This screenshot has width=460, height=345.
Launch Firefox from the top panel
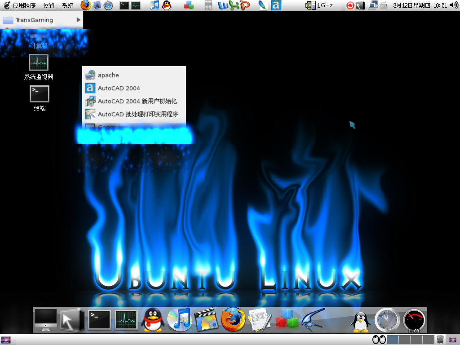coord(86,5)
